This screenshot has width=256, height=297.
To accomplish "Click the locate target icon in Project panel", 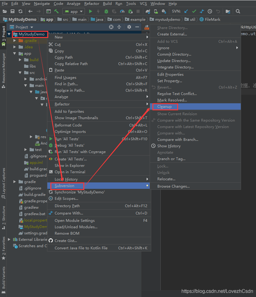I will coord(111,27).
